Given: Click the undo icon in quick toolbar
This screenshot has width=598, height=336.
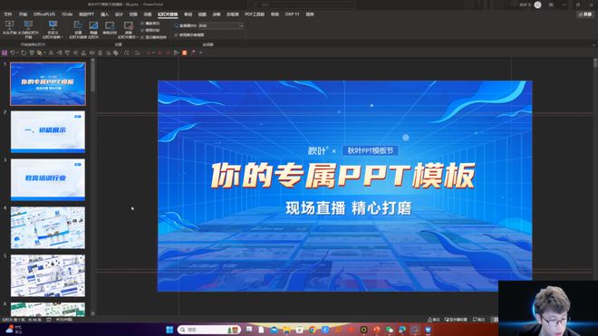Looking at the screenshot, I should [x=13, y=53].
